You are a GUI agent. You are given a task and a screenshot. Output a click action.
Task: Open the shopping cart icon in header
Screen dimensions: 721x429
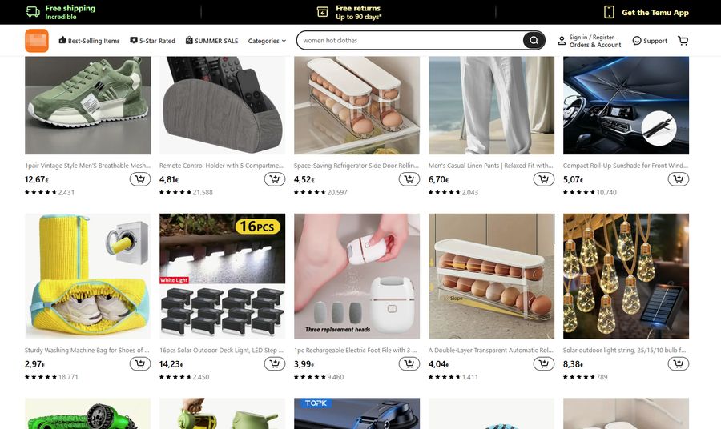[x=683, y=41]
